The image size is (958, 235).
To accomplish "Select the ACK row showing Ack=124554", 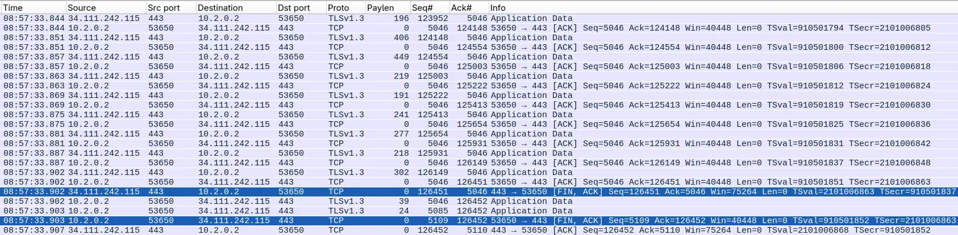I will [x=479, y=47].
